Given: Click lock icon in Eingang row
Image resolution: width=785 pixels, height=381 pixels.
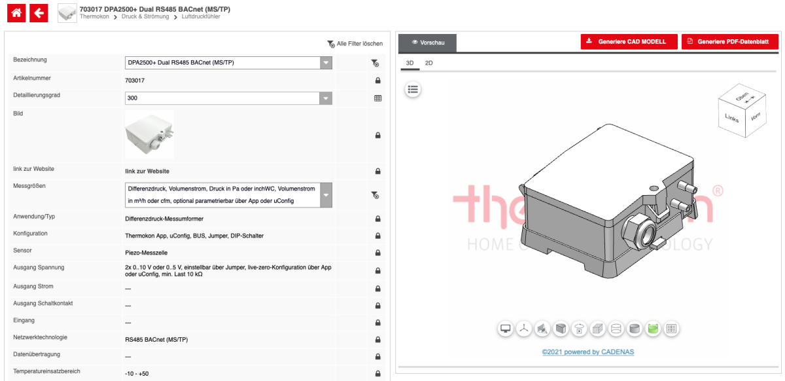Looking at the screenshot, I should (x=378, y=323).
